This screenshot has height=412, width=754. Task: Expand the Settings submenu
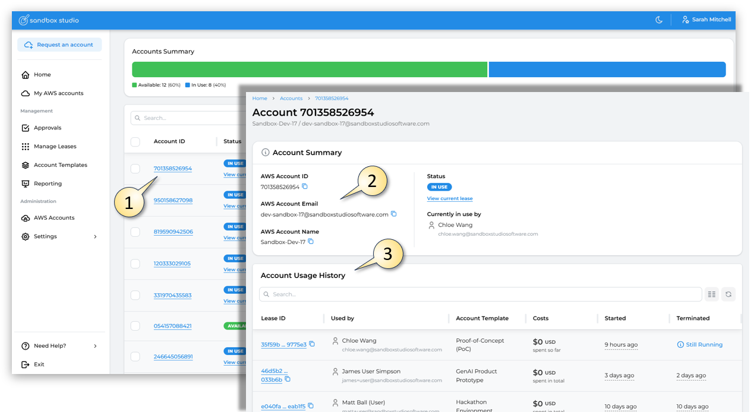tap(95, 237)
